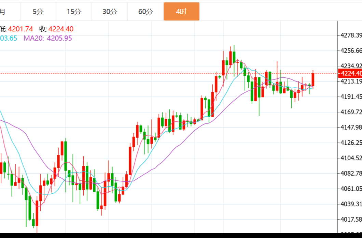This screenshot has width=362, height=238.
Task: Click the 4278.39 price axis label
Action: click(351, 35)
